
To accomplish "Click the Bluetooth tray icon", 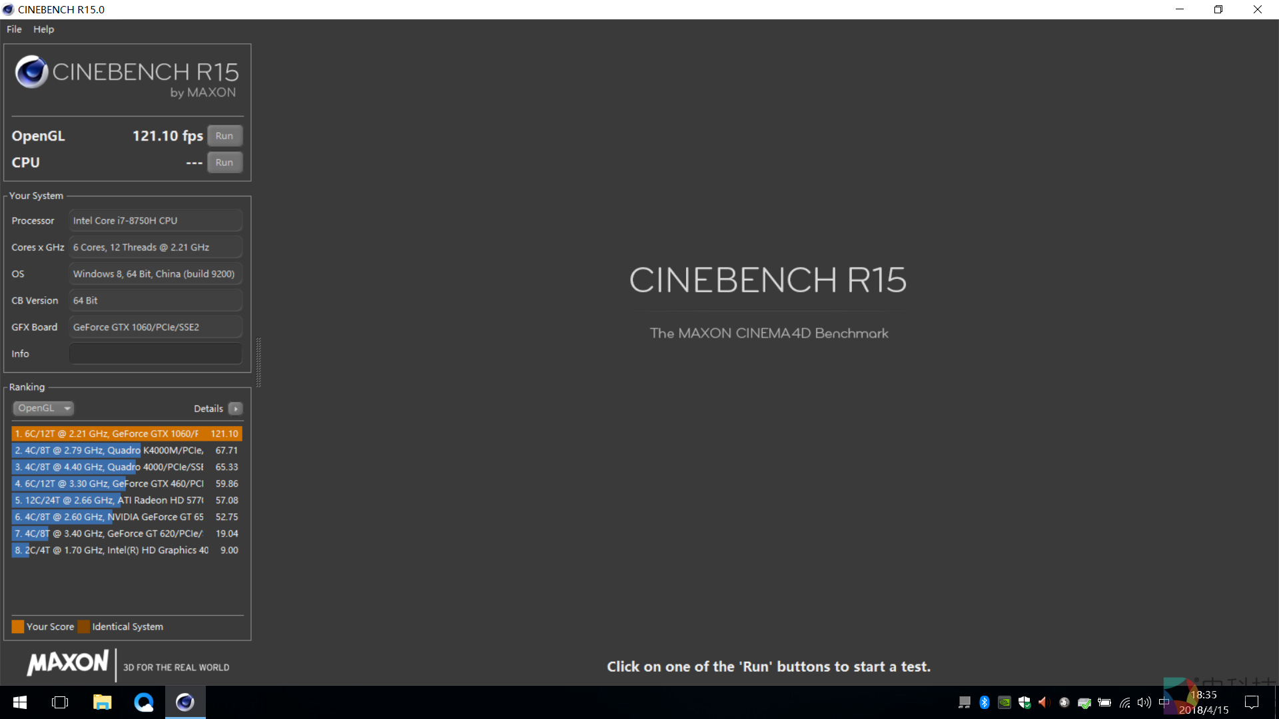I will click(985, 702).
